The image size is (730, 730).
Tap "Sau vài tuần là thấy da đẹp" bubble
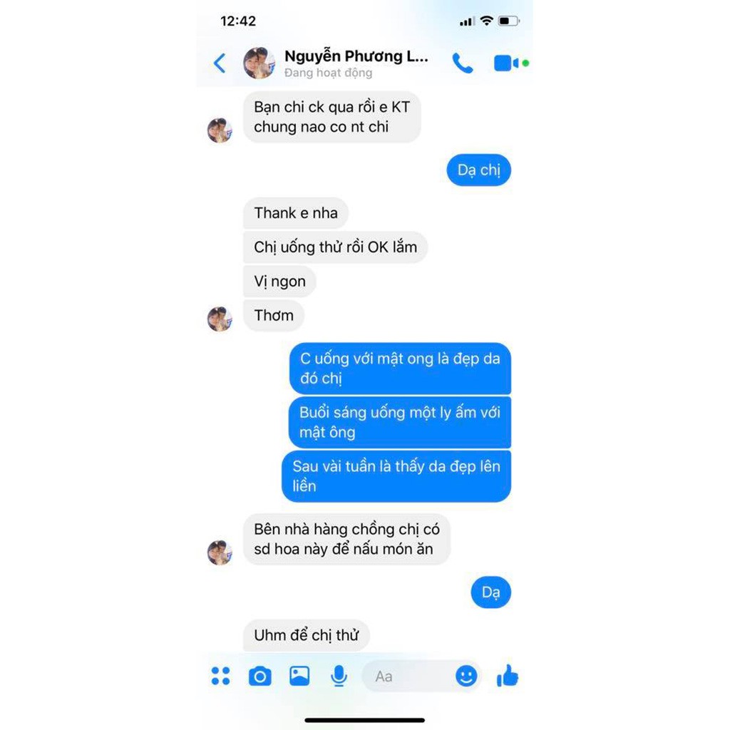[396, 476]
